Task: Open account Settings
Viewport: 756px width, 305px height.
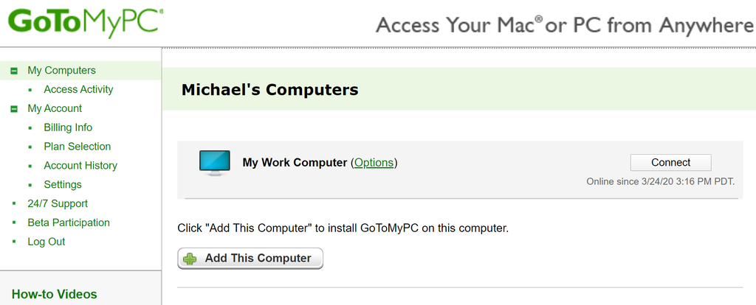Action: tap(63, 185)
